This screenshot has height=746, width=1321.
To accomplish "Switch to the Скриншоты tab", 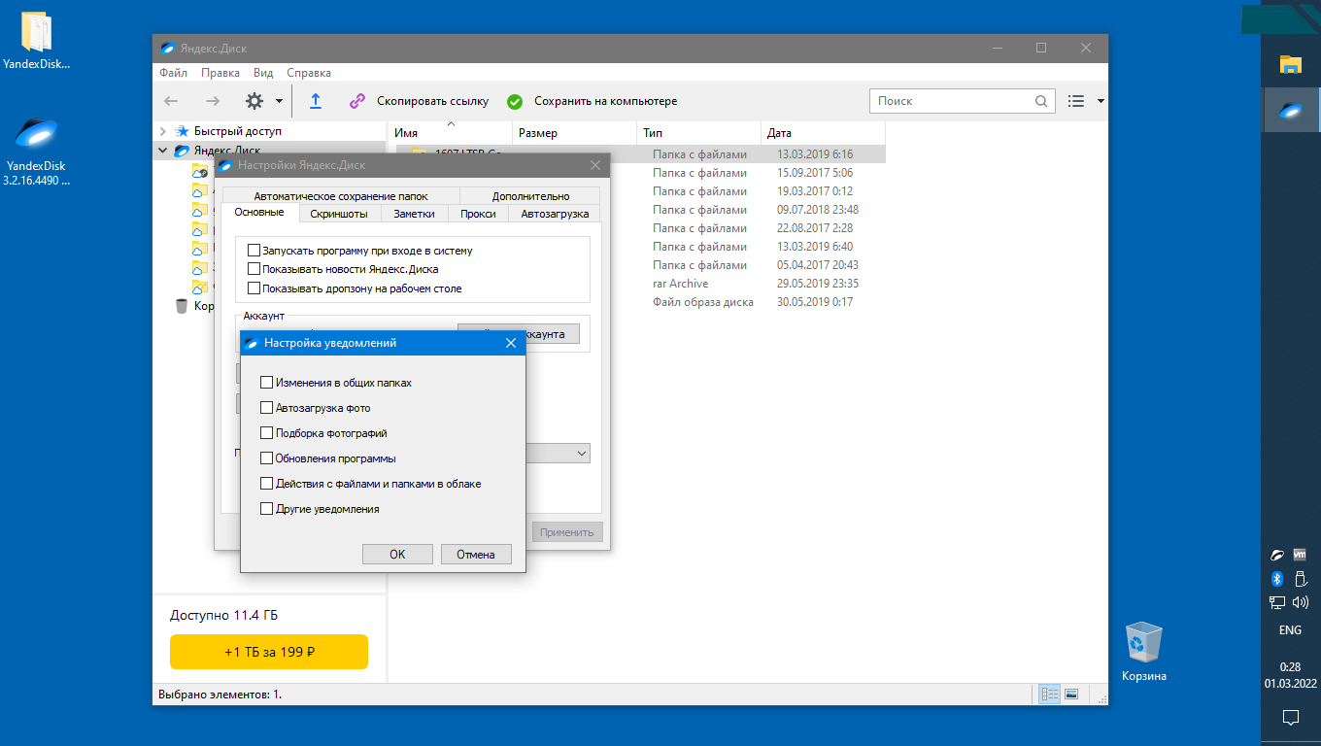I will point(339,214).
